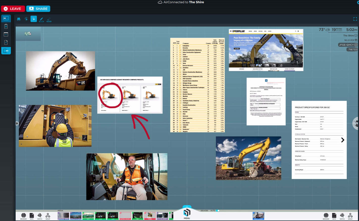Create a Note from the right bottom bar
Screen dimensions: 359x221
tap(334, 216)
